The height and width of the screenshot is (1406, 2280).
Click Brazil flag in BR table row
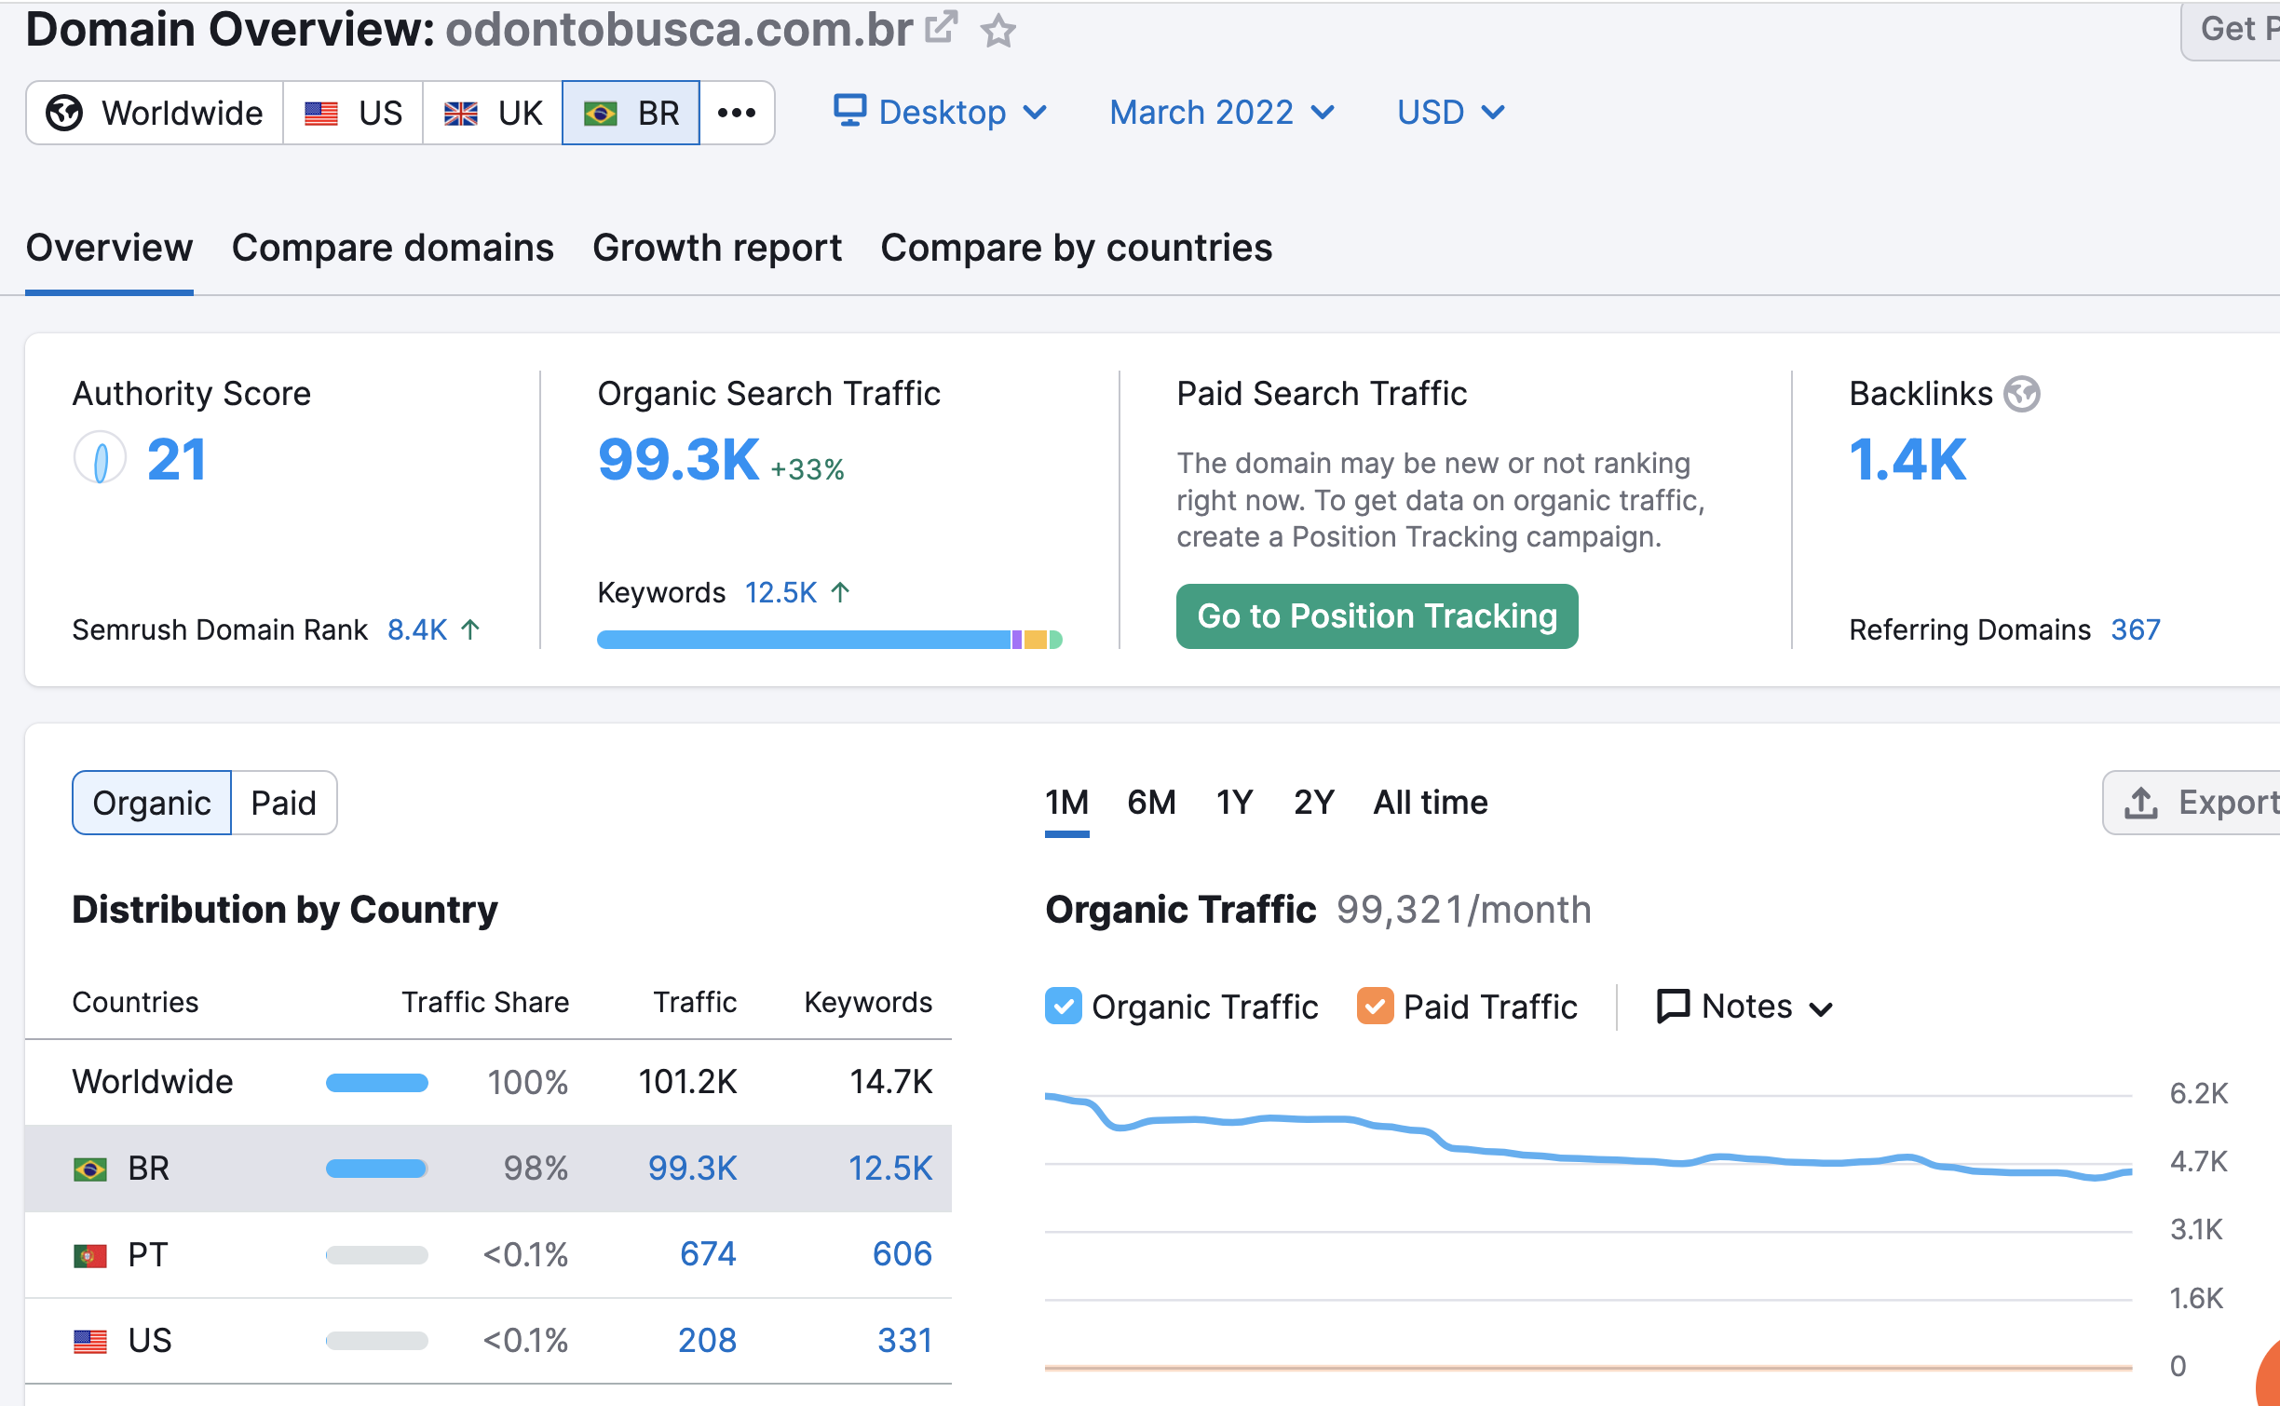(90, 1169)
